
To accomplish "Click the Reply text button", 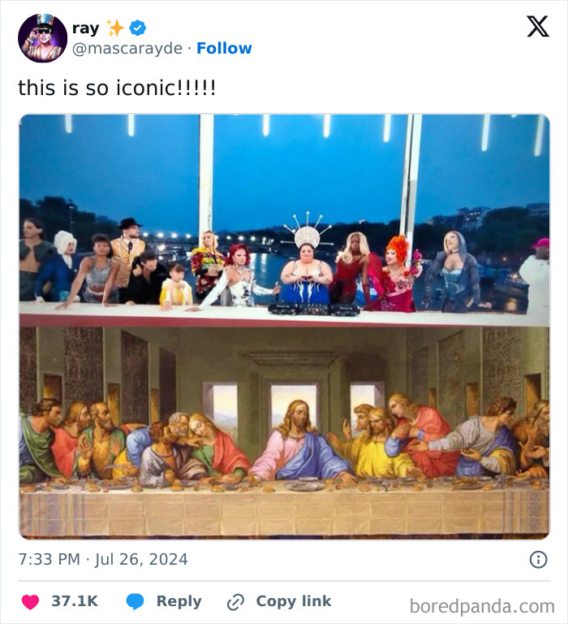I will (x=179, y=601).
